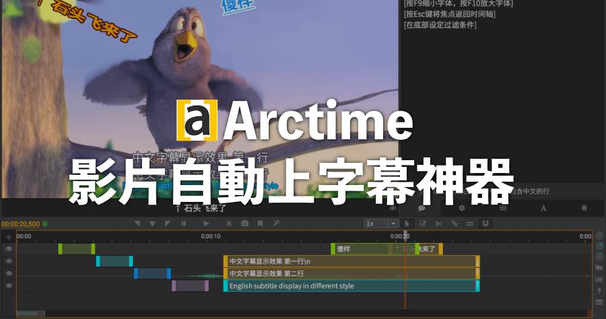
Task: Click the spectrum bar chart icon
Action: point(599,279)
